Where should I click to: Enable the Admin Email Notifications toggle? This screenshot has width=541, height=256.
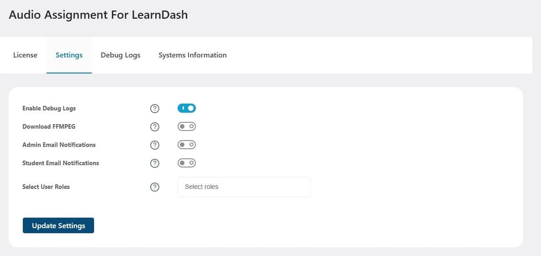coord(187,145)
